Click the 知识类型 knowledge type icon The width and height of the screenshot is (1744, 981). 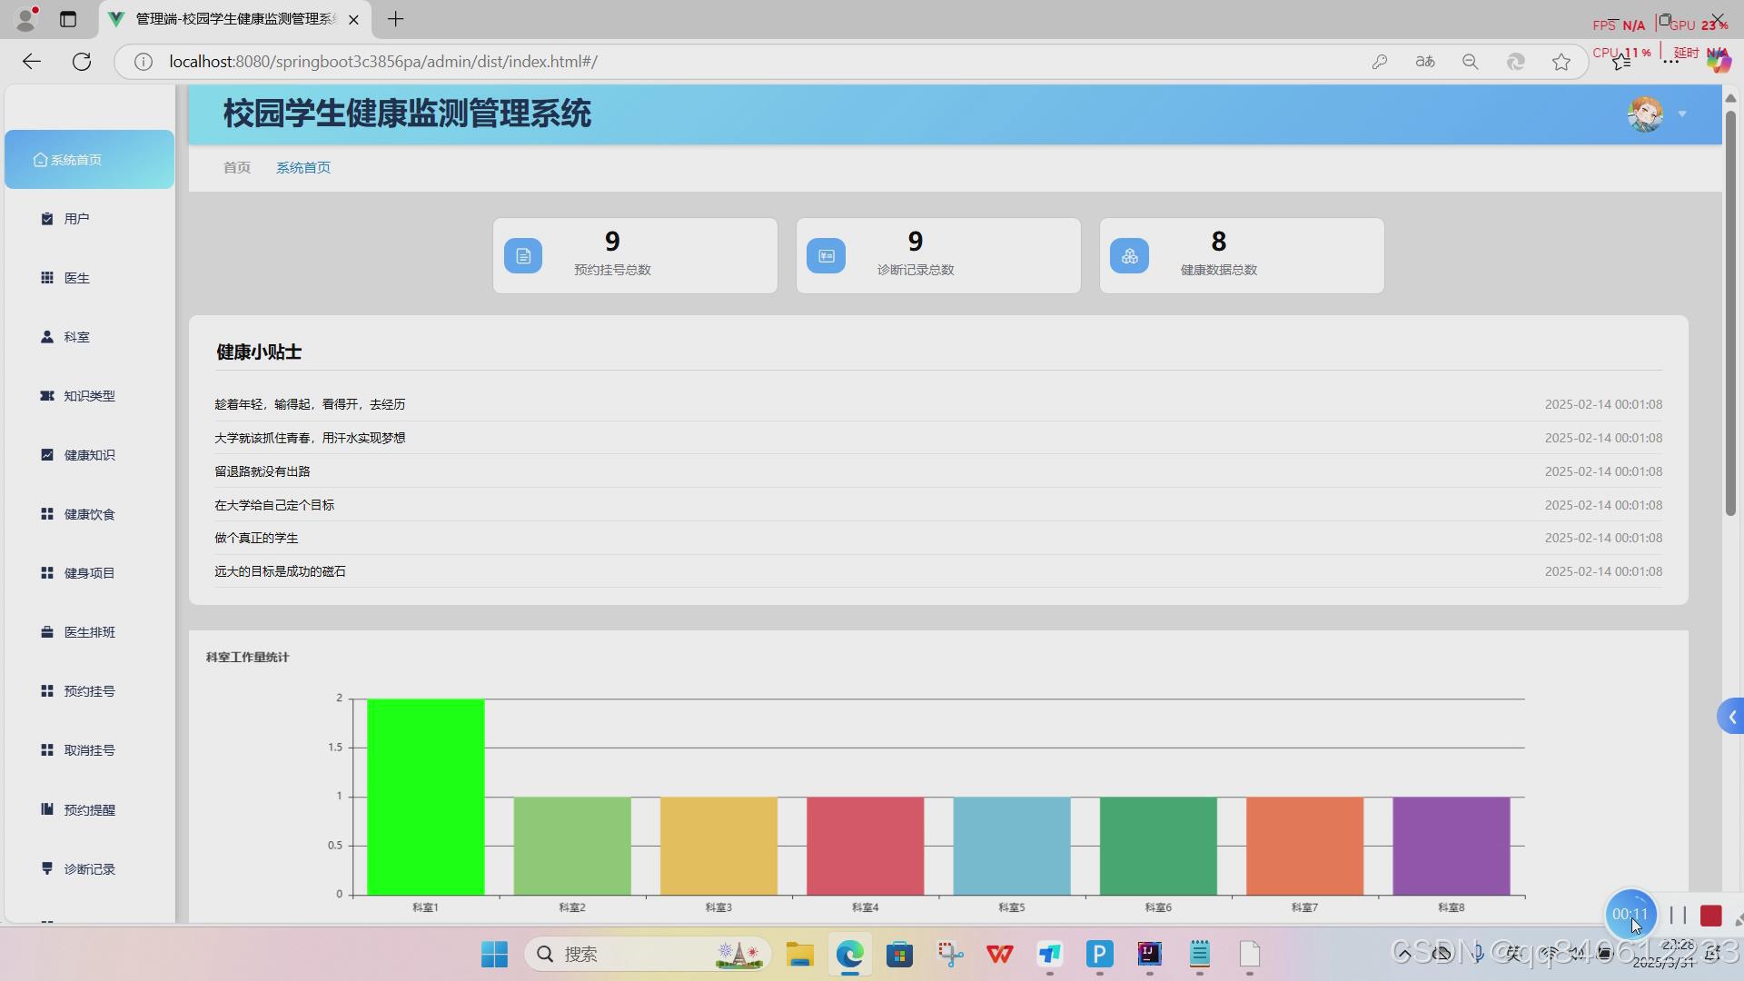tap(46, 395)
